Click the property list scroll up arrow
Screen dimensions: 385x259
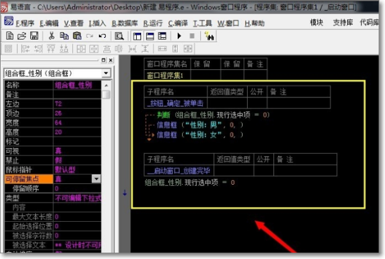[106, 86]
